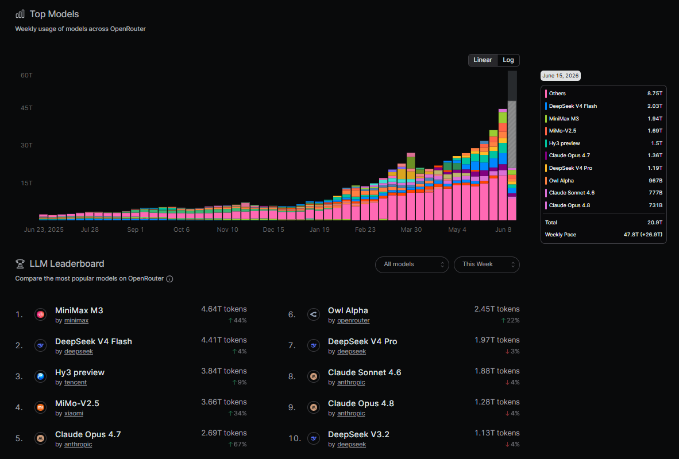
Task: Click the 2.45T tokens value for Owl Alpha
Action: click(x=497, y=309)
